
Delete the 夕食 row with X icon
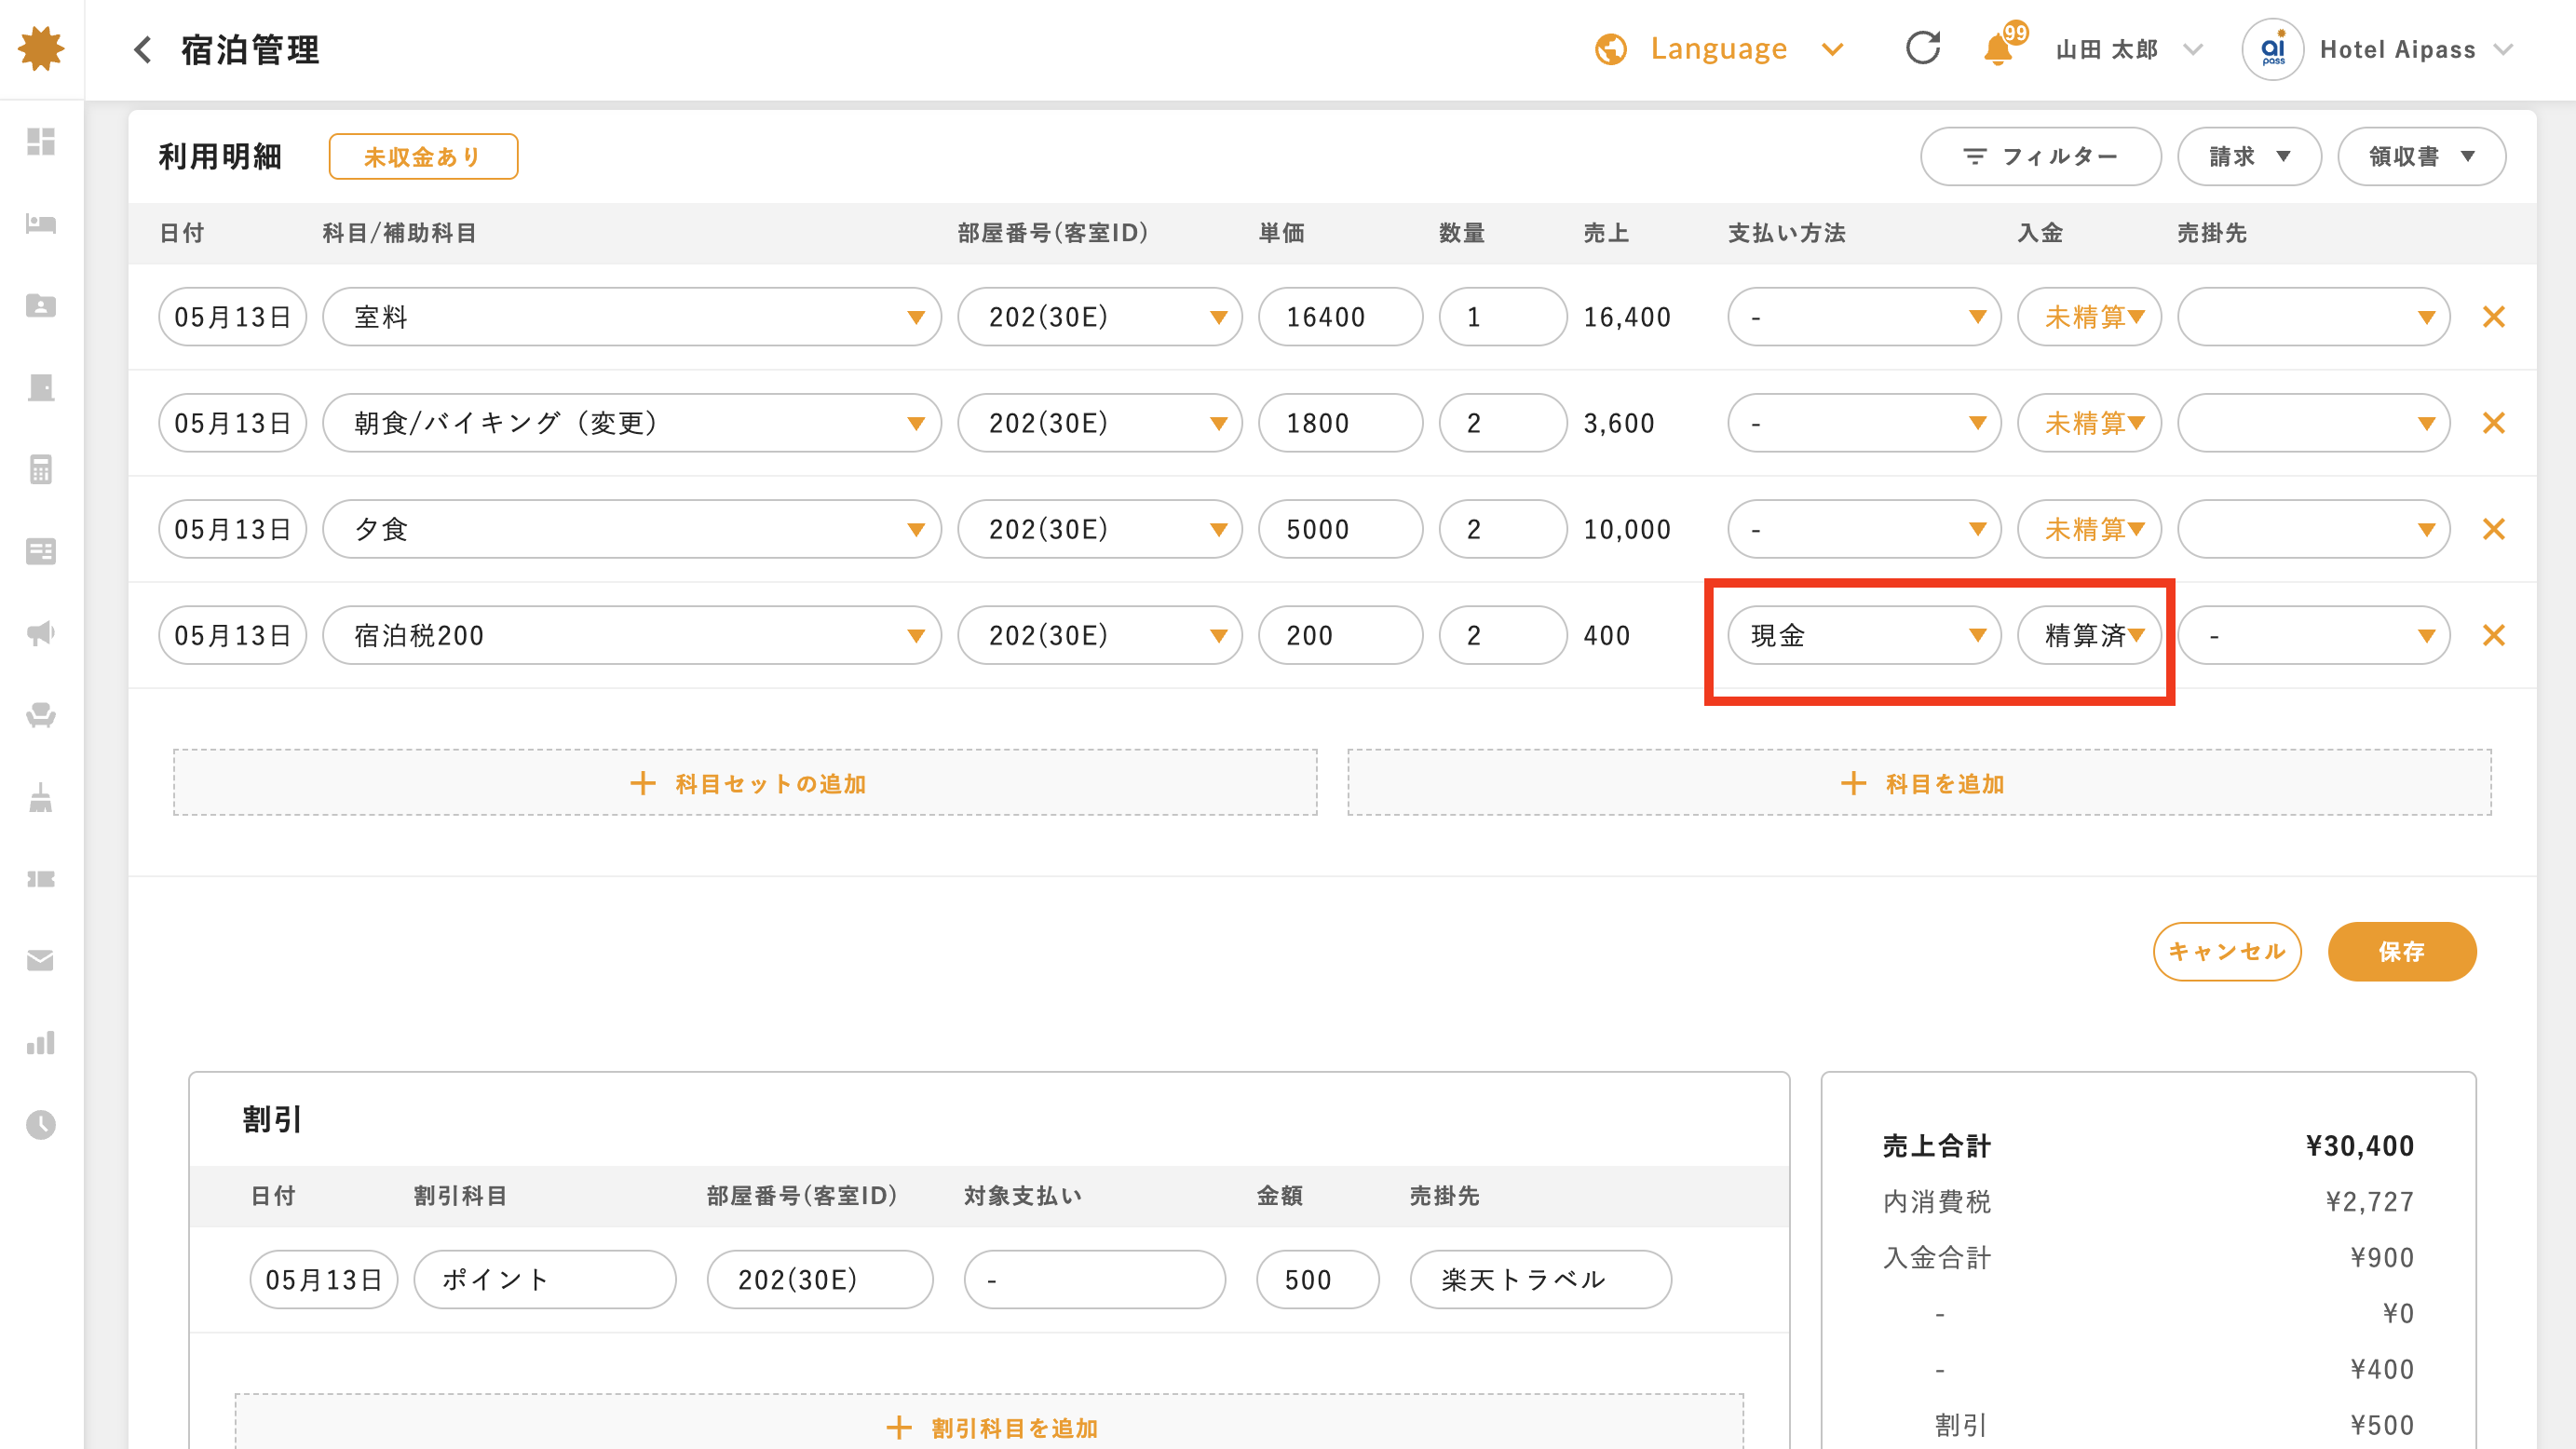coord(2494,529)
